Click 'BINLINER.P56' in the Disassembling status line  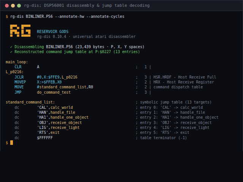pyautogui.click(x=59, y=47)
